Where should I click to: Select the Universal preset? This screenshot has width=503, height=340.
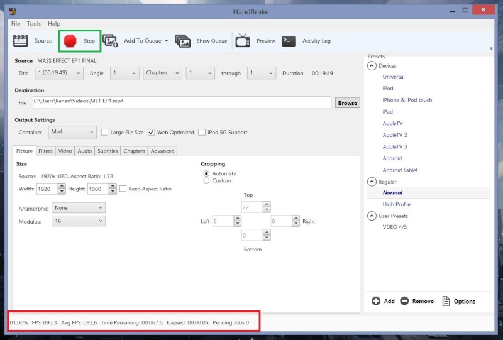coord(394,77)
